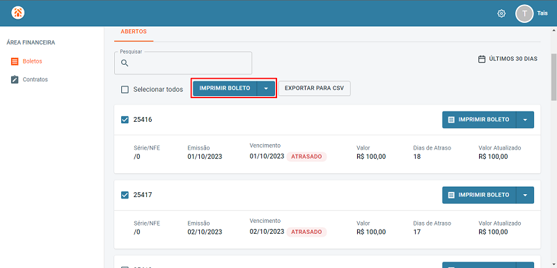
Task: Click Valor R$ 100,00 of boleto 25416
Action: click(371, 157)
